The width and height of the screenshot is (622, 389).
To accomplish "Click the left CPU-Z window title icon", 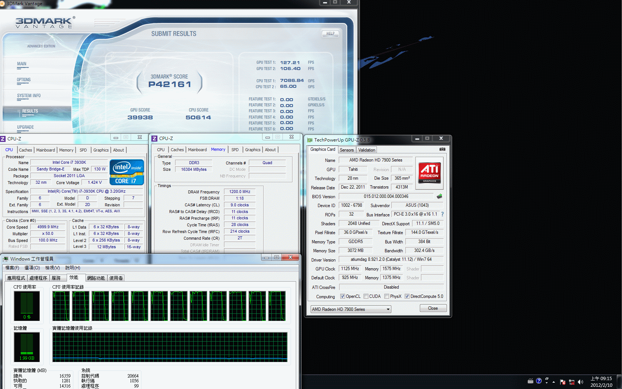I will (x=3, y=139).
